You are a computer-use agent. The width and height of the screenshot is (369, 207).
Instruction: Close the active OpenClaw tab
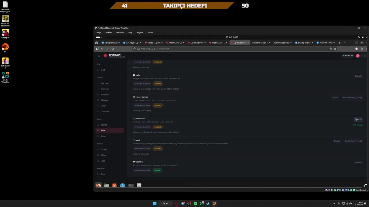248,43
